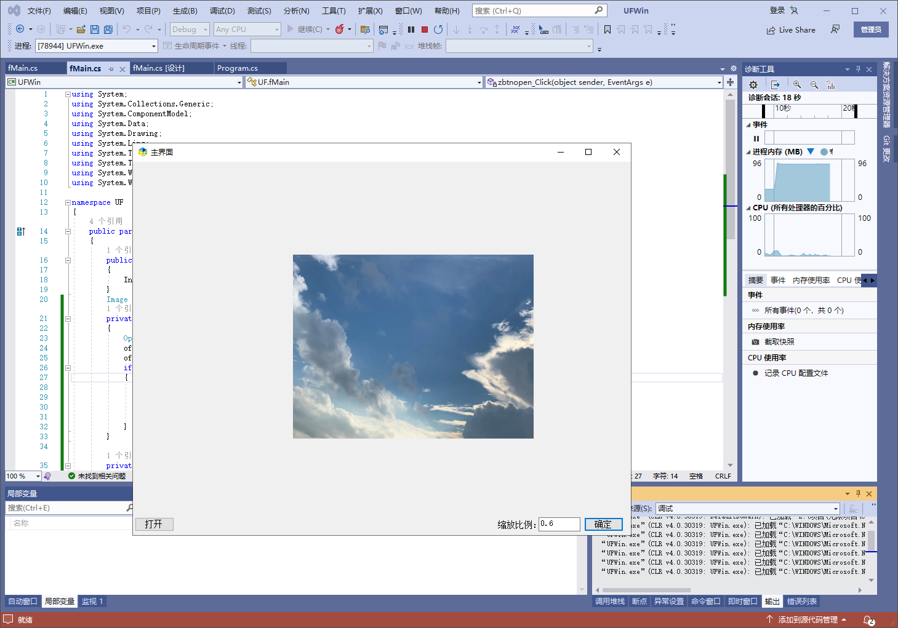Open editor tab settings gear
The image size is (898, 628).
(734, 68)
